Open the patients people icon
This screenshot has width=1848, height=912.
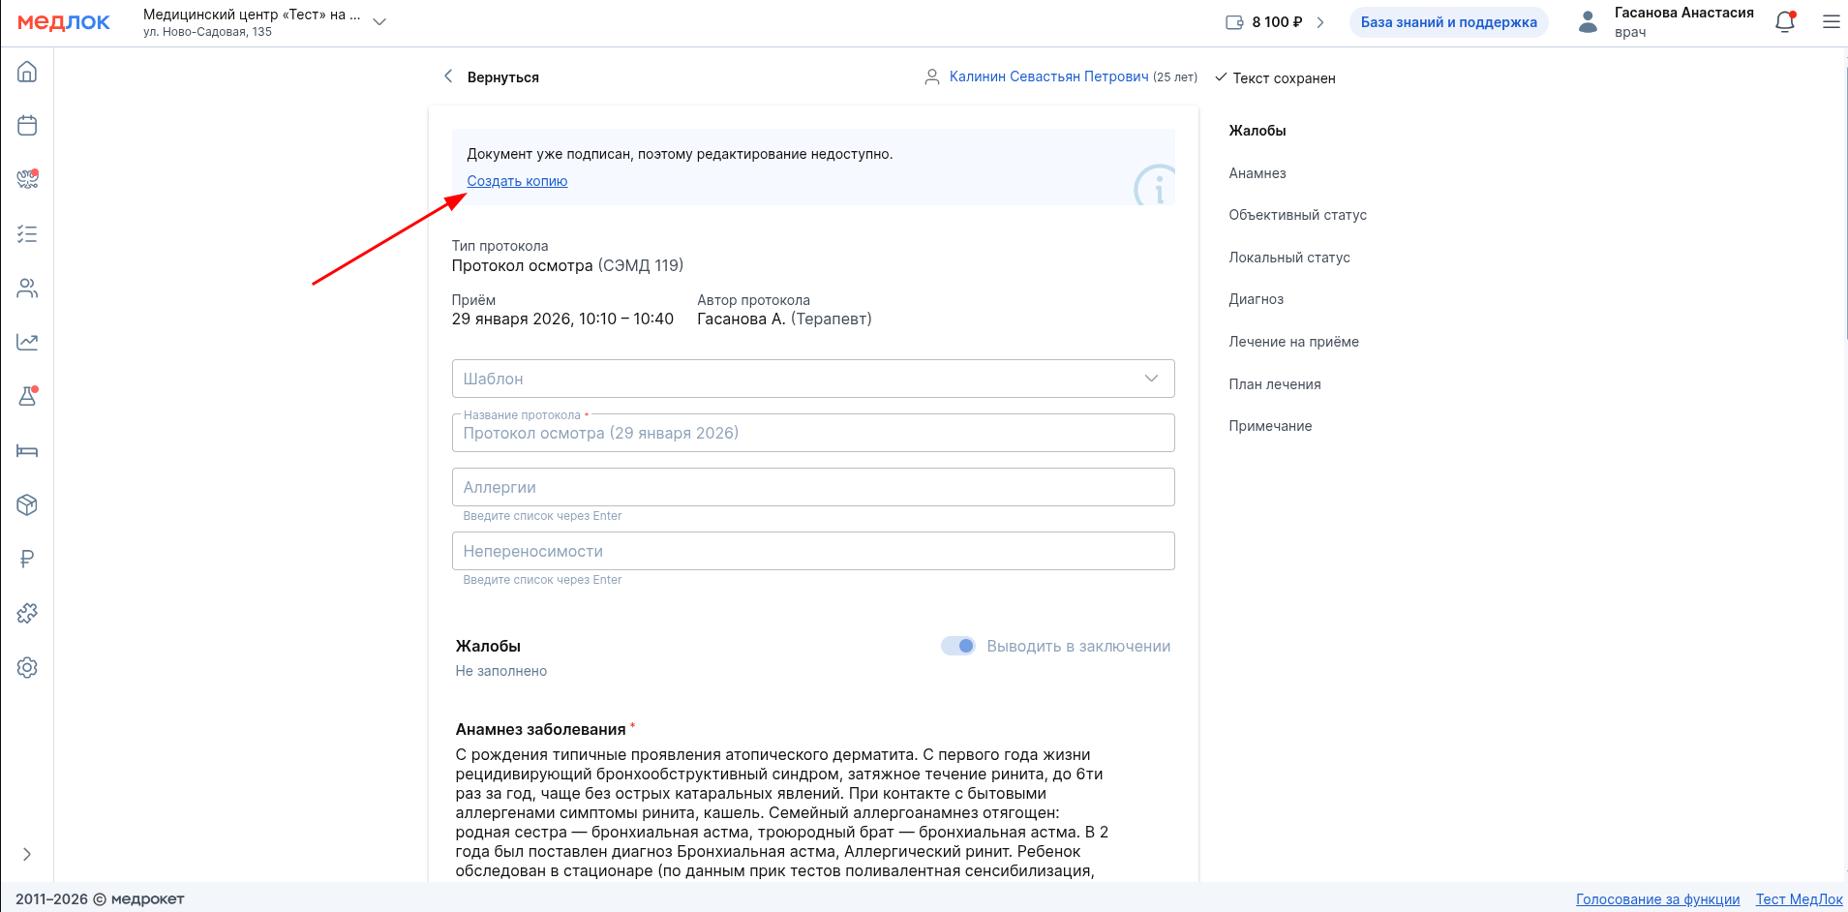click(x=27, y=289)
